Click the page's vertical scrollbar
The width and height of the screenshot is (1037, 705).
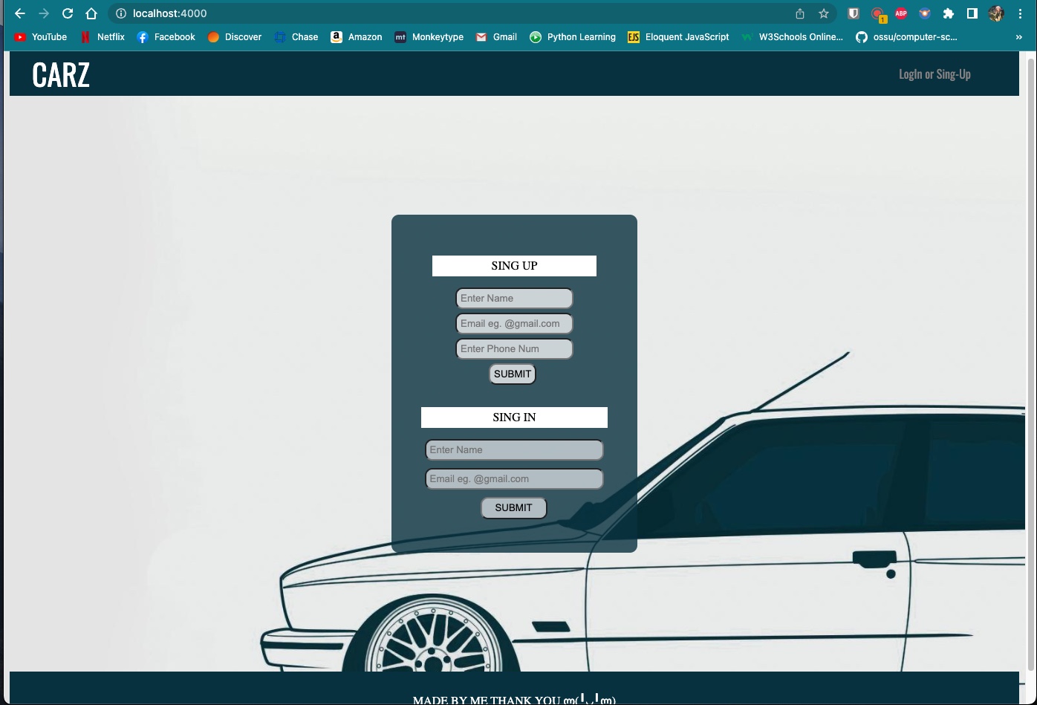[1030, 364]
